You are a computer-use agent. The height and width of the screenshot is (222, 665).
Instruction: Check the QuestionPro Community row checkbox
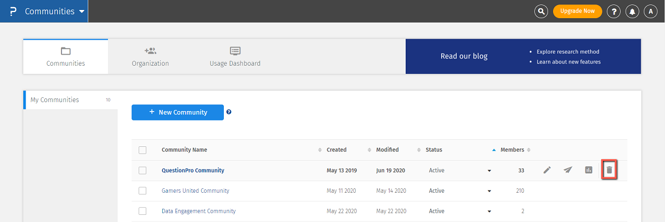pyautogui.click(x=142, y=171)
